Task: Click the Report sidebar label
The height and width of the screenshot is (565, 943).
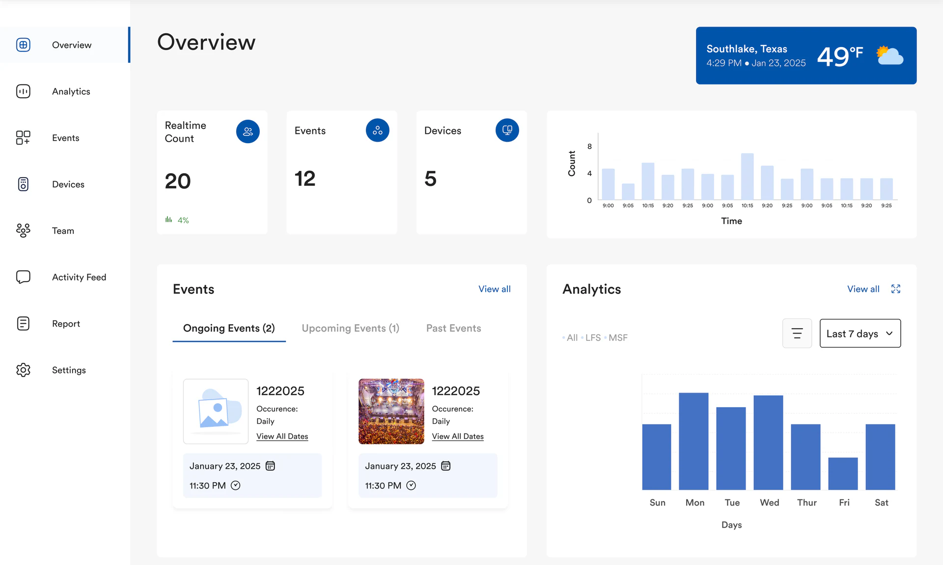Action: 66,324
